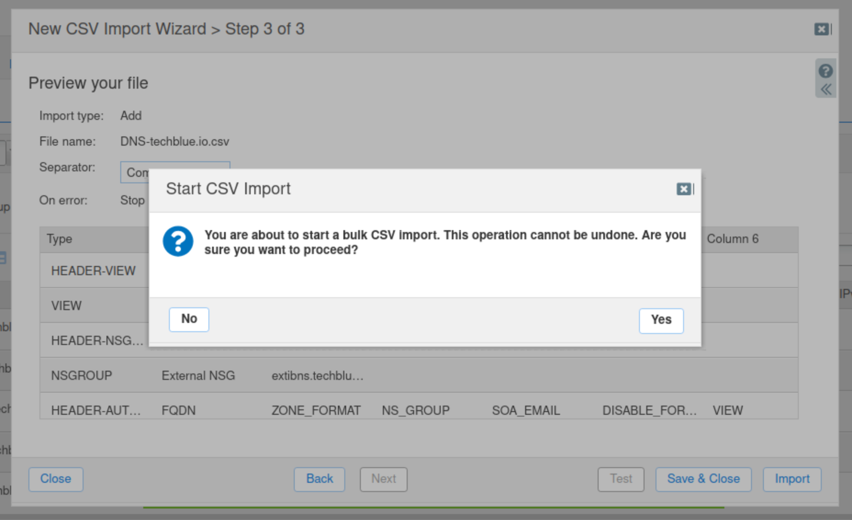Click the wizard's top-right close icon
Viewport: 852px width, 520px height.
click(822, 29)
